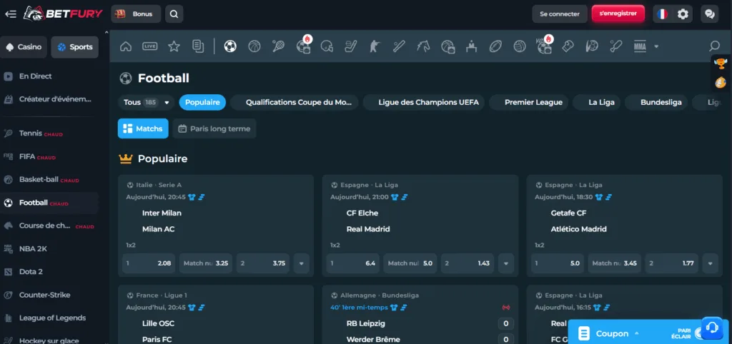Image resolution: width=732 pixels, height=344 pixels.
Task: Select the football ball icon in the sports bar
Action: pos(230,46)
